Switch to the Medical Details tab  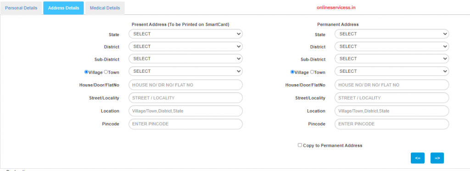[x=105, y=8]
